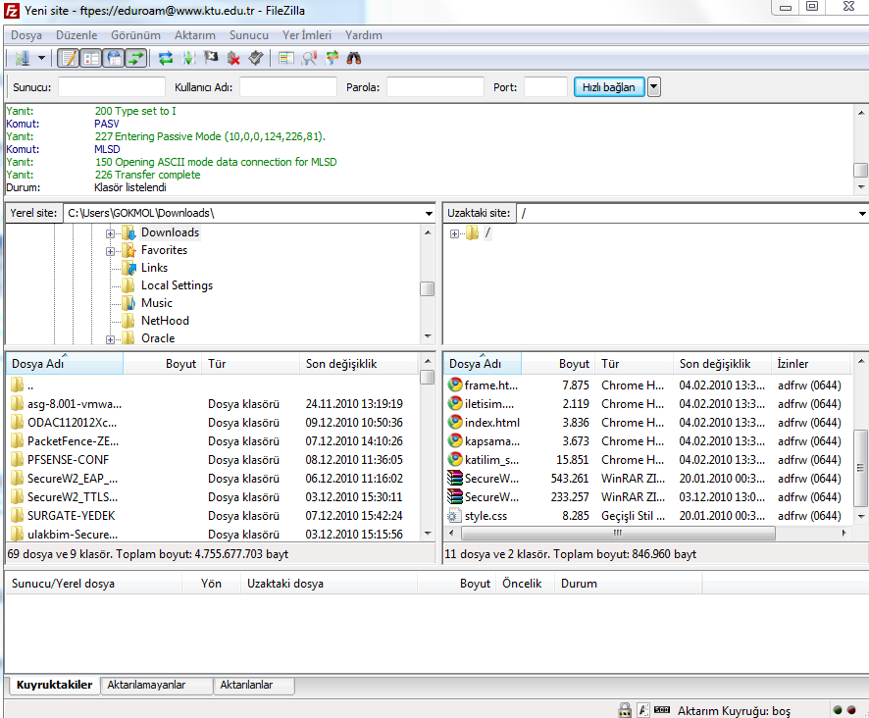The image size is (869, 718).
Task: Open the Sunucu menu
Action: [249, 35]
